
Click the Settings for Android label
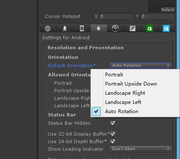(x=66, y=38)
